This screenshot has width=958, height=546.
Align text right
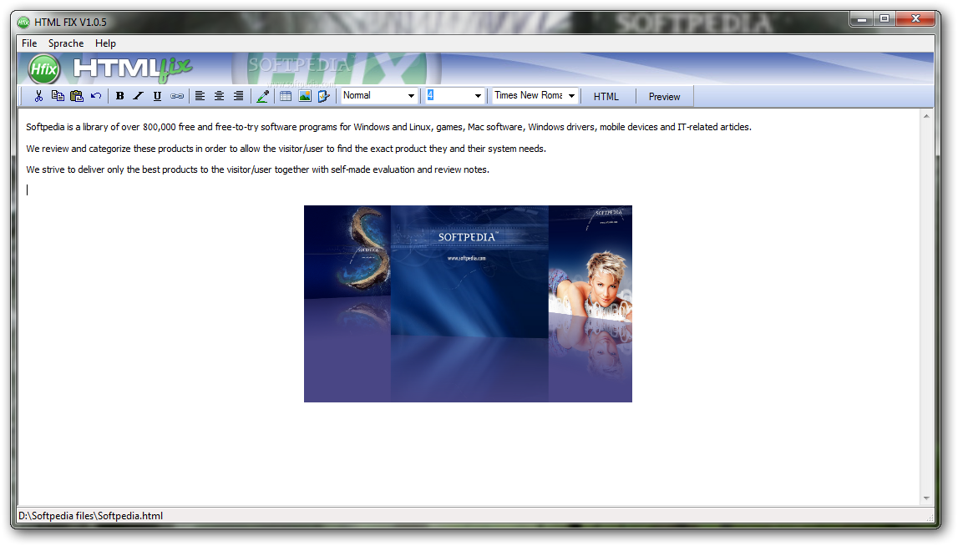(x=238, y=96)
